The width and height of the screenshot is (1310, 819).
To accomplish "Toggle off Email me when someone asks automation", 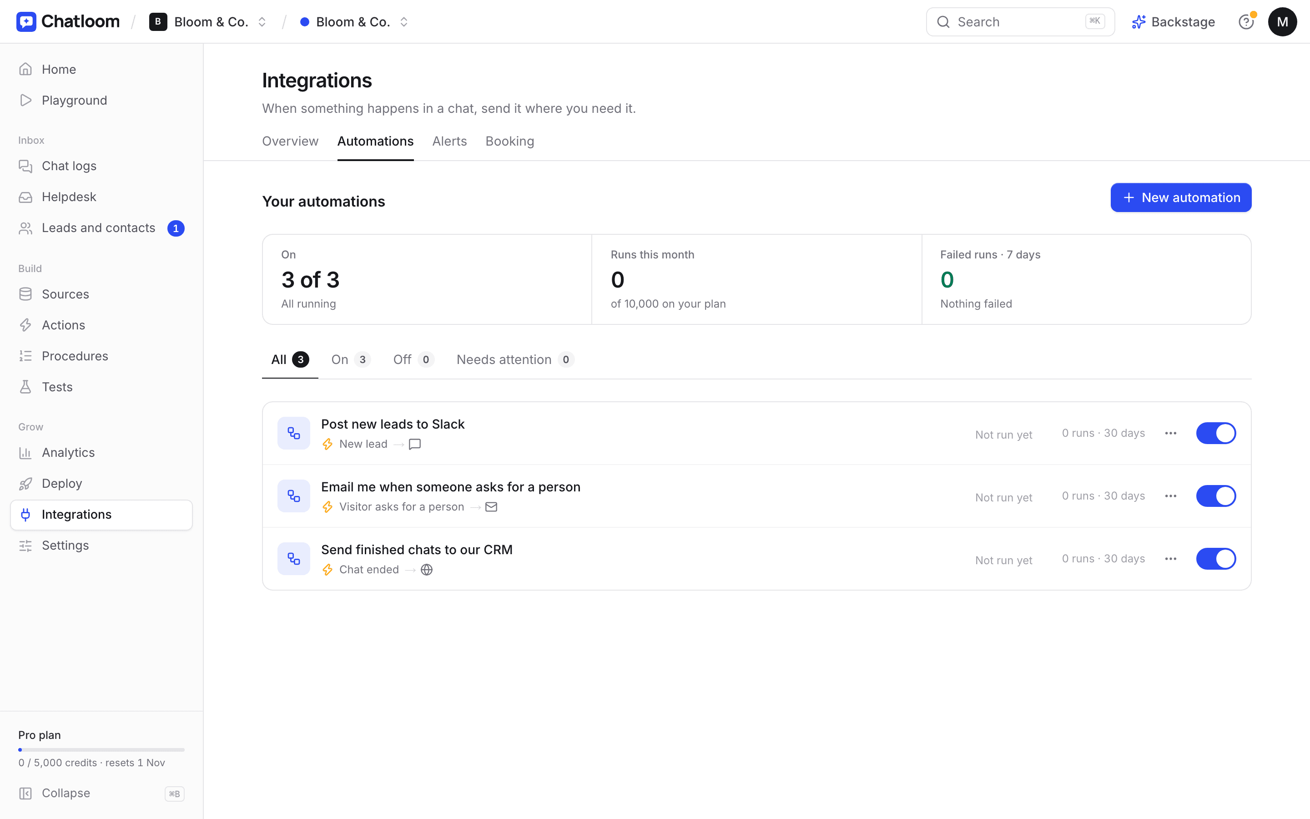I will [1216, 496].
